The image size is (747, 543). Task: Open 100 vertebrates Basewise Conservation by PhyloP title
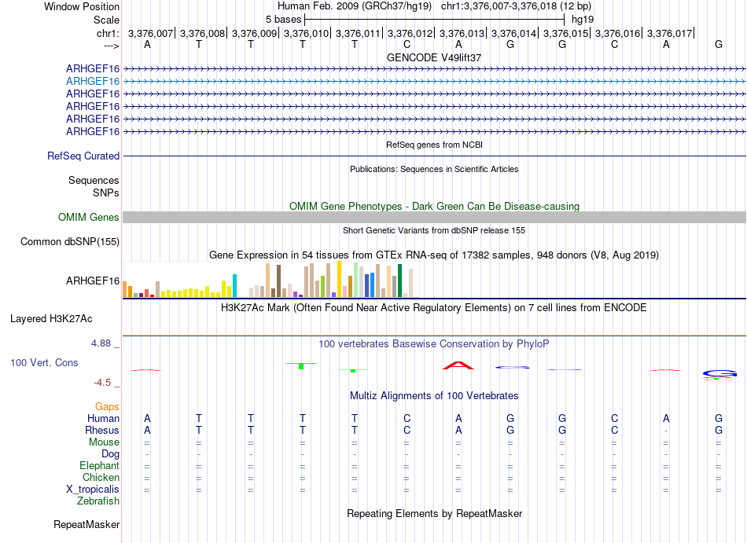tap(434, 343)
